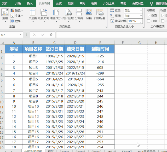Image resolution: width=167 pixels, height=152 pixels.
Task: Switch to the 公式 tab
Action: tap(59, 3)
